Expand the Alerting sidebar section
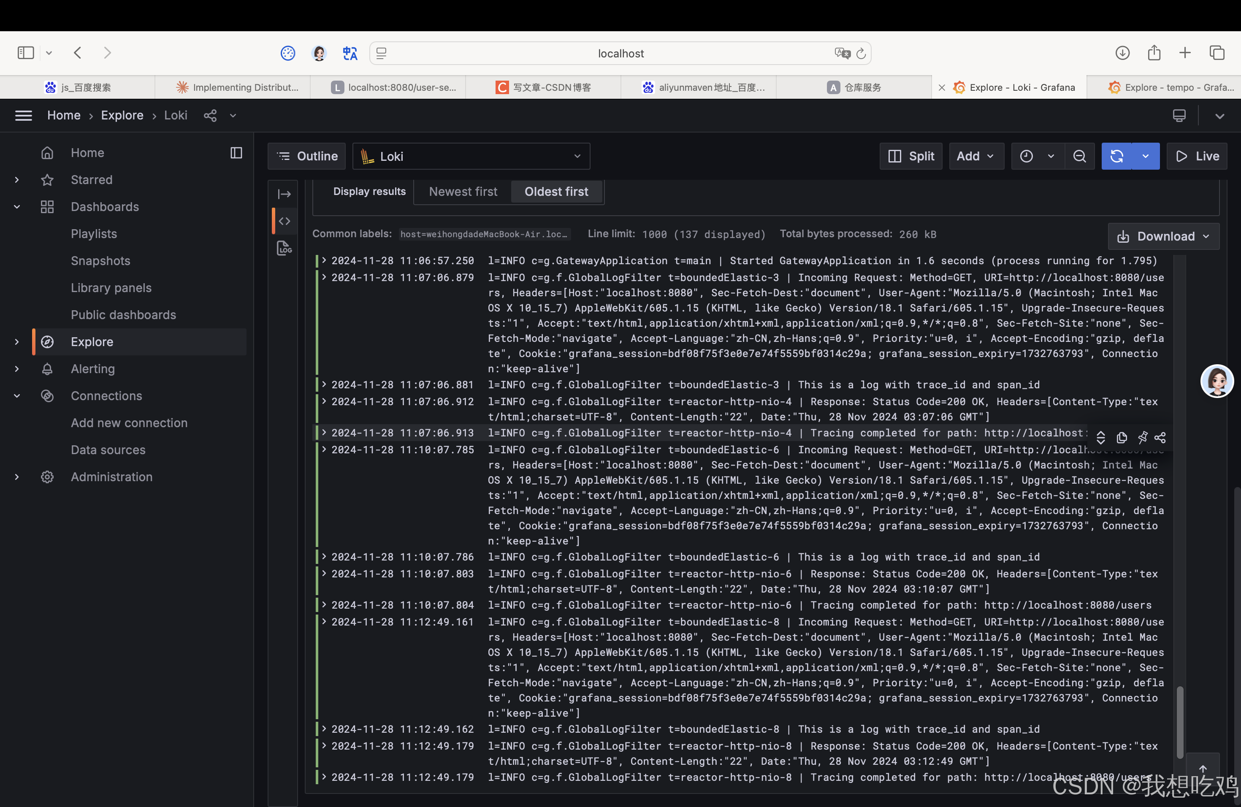 [x=17, y=368]
